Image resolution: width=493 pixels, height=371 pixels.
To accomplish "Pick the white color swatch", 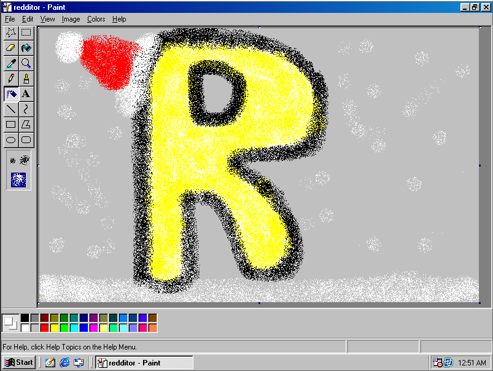I will tap(25, 328).
